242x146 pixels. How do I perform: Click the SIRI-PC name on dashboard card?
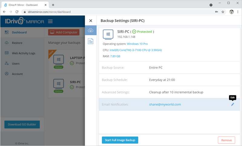75,82
